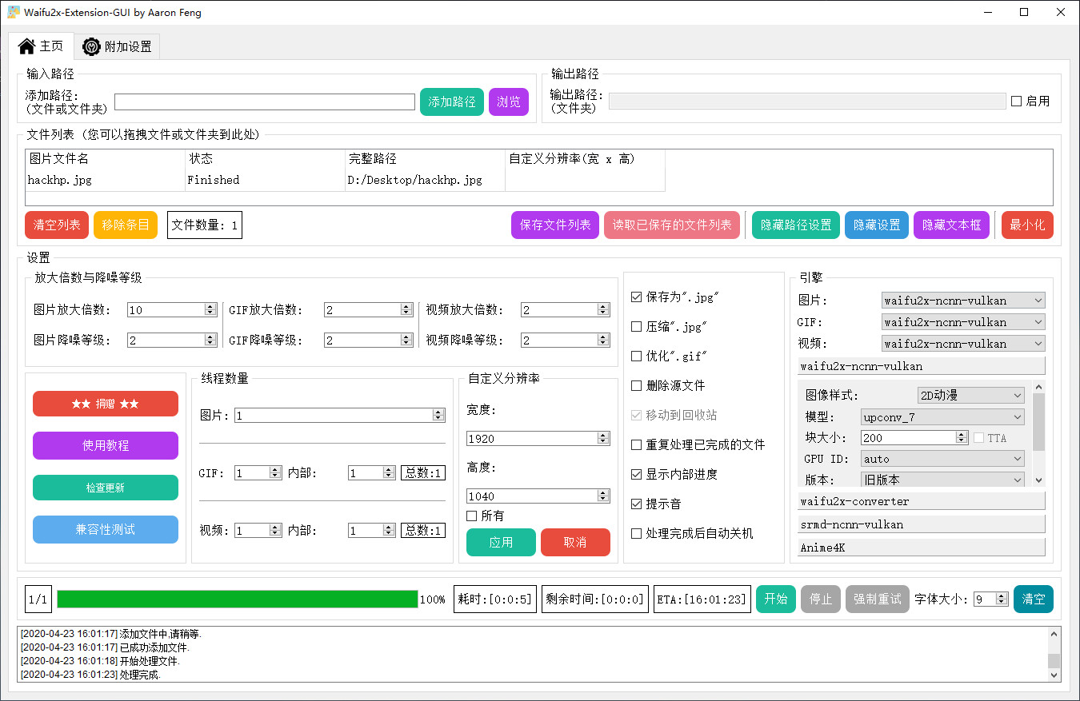Viewport: 1080px width, 701px height.
Task: Click the 图片降噪等级 spinner field
Action: 172,340
